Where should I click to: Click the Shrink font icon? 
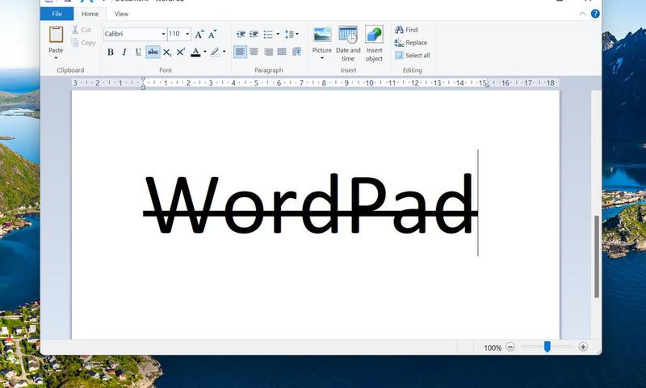coord(212,34)
